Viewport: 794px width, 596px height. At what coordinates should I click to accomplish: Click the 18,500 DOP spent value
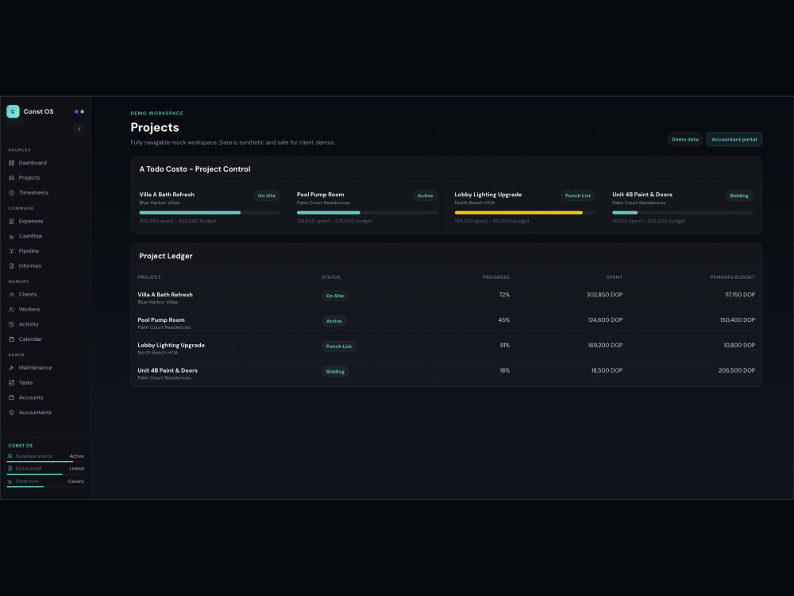[x=607, y=370]
